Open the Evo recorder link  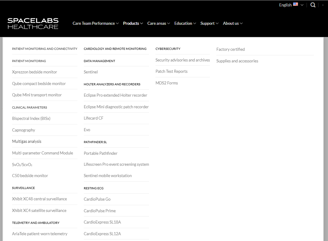[x=87, y=130]
